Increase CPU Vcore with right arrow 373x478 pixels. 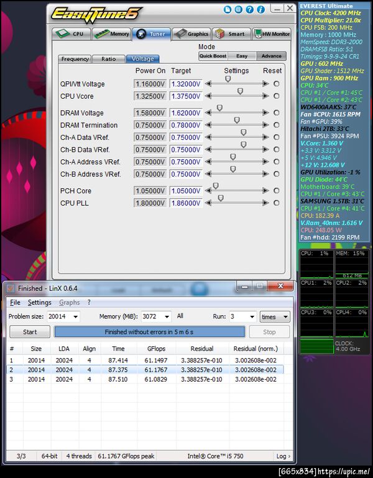(265, 96)
